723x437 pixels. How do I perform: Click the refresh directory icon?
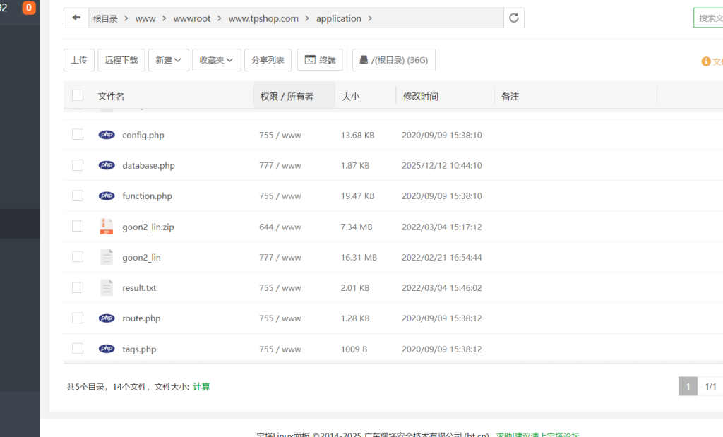tap(514, 18)
